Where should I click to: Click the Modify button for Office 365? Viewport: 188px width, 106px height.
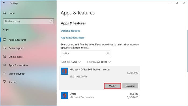point(113,86)
